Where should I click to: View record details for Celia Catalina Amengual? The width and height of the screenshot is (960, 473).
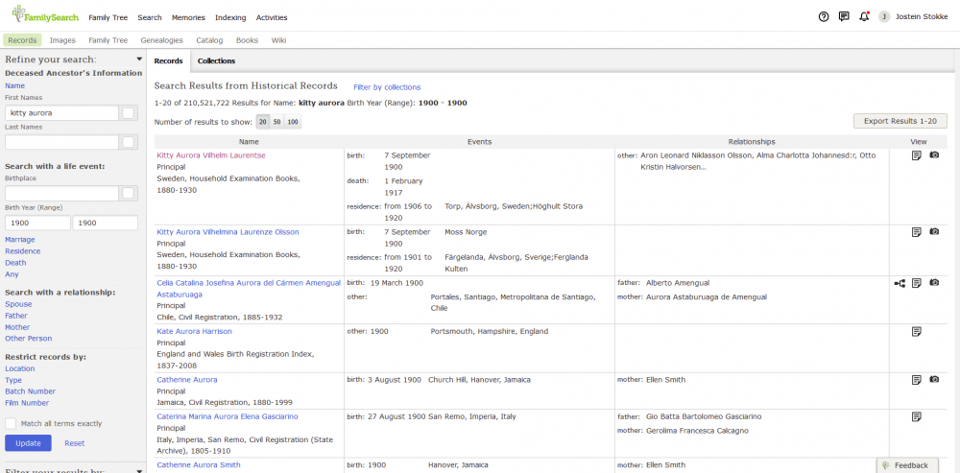917,283
